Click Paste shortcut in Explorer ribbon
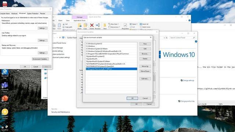Image resolution: width=235 pixels, height=132 pixels. pyautogui.click(x=69, y=30)
